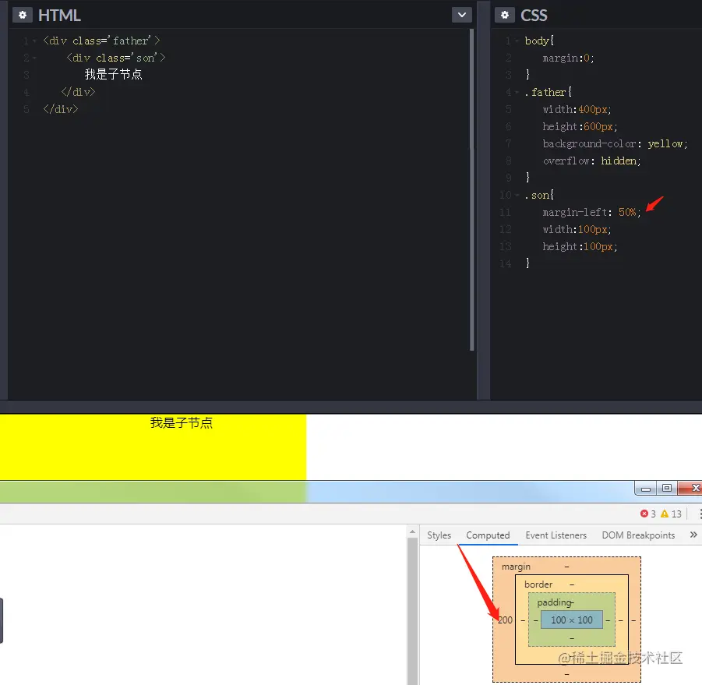The width and height of the screenshot is (702, 685).
Task: Open the Event Listeners tab
Action: [x=556, y=535]
